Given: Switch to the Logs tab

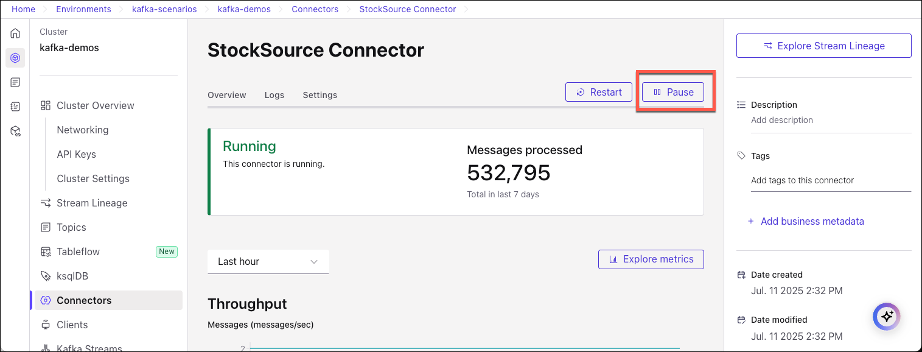Looking at the screenshot, I should point(274,95).
